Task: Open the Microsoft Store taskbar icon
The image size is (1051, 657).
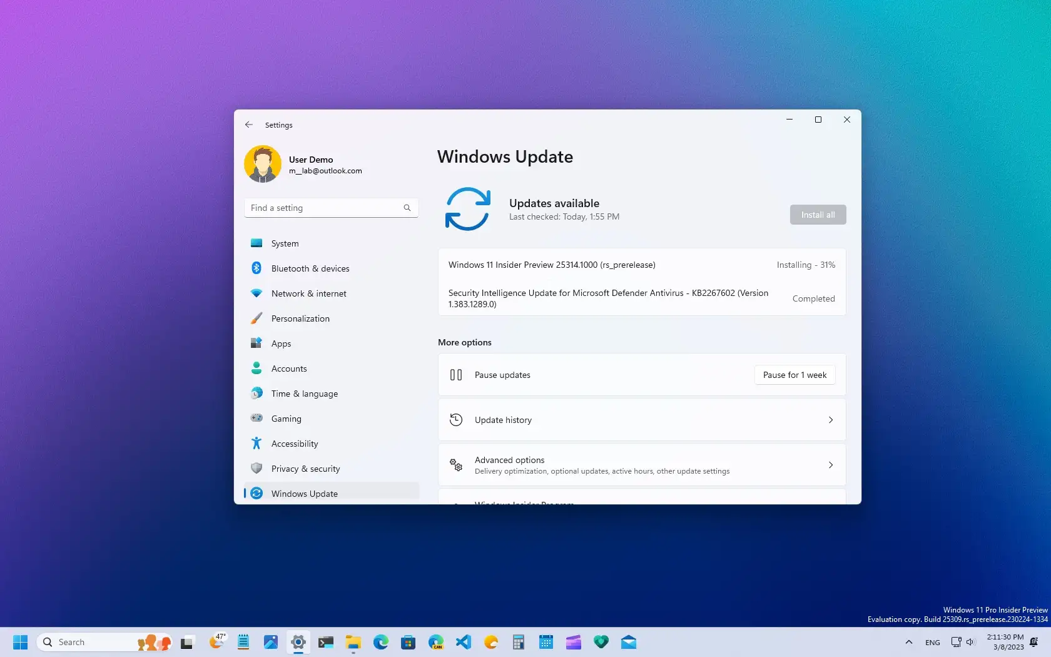Action: pyautogui.click(x=409, y=642)
